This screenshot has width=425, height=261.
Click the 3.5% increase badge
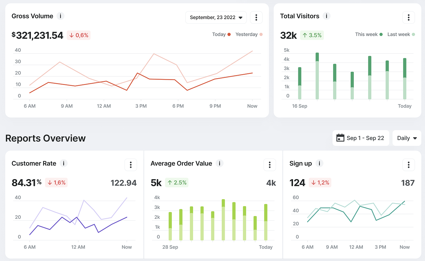pos(312,35)
